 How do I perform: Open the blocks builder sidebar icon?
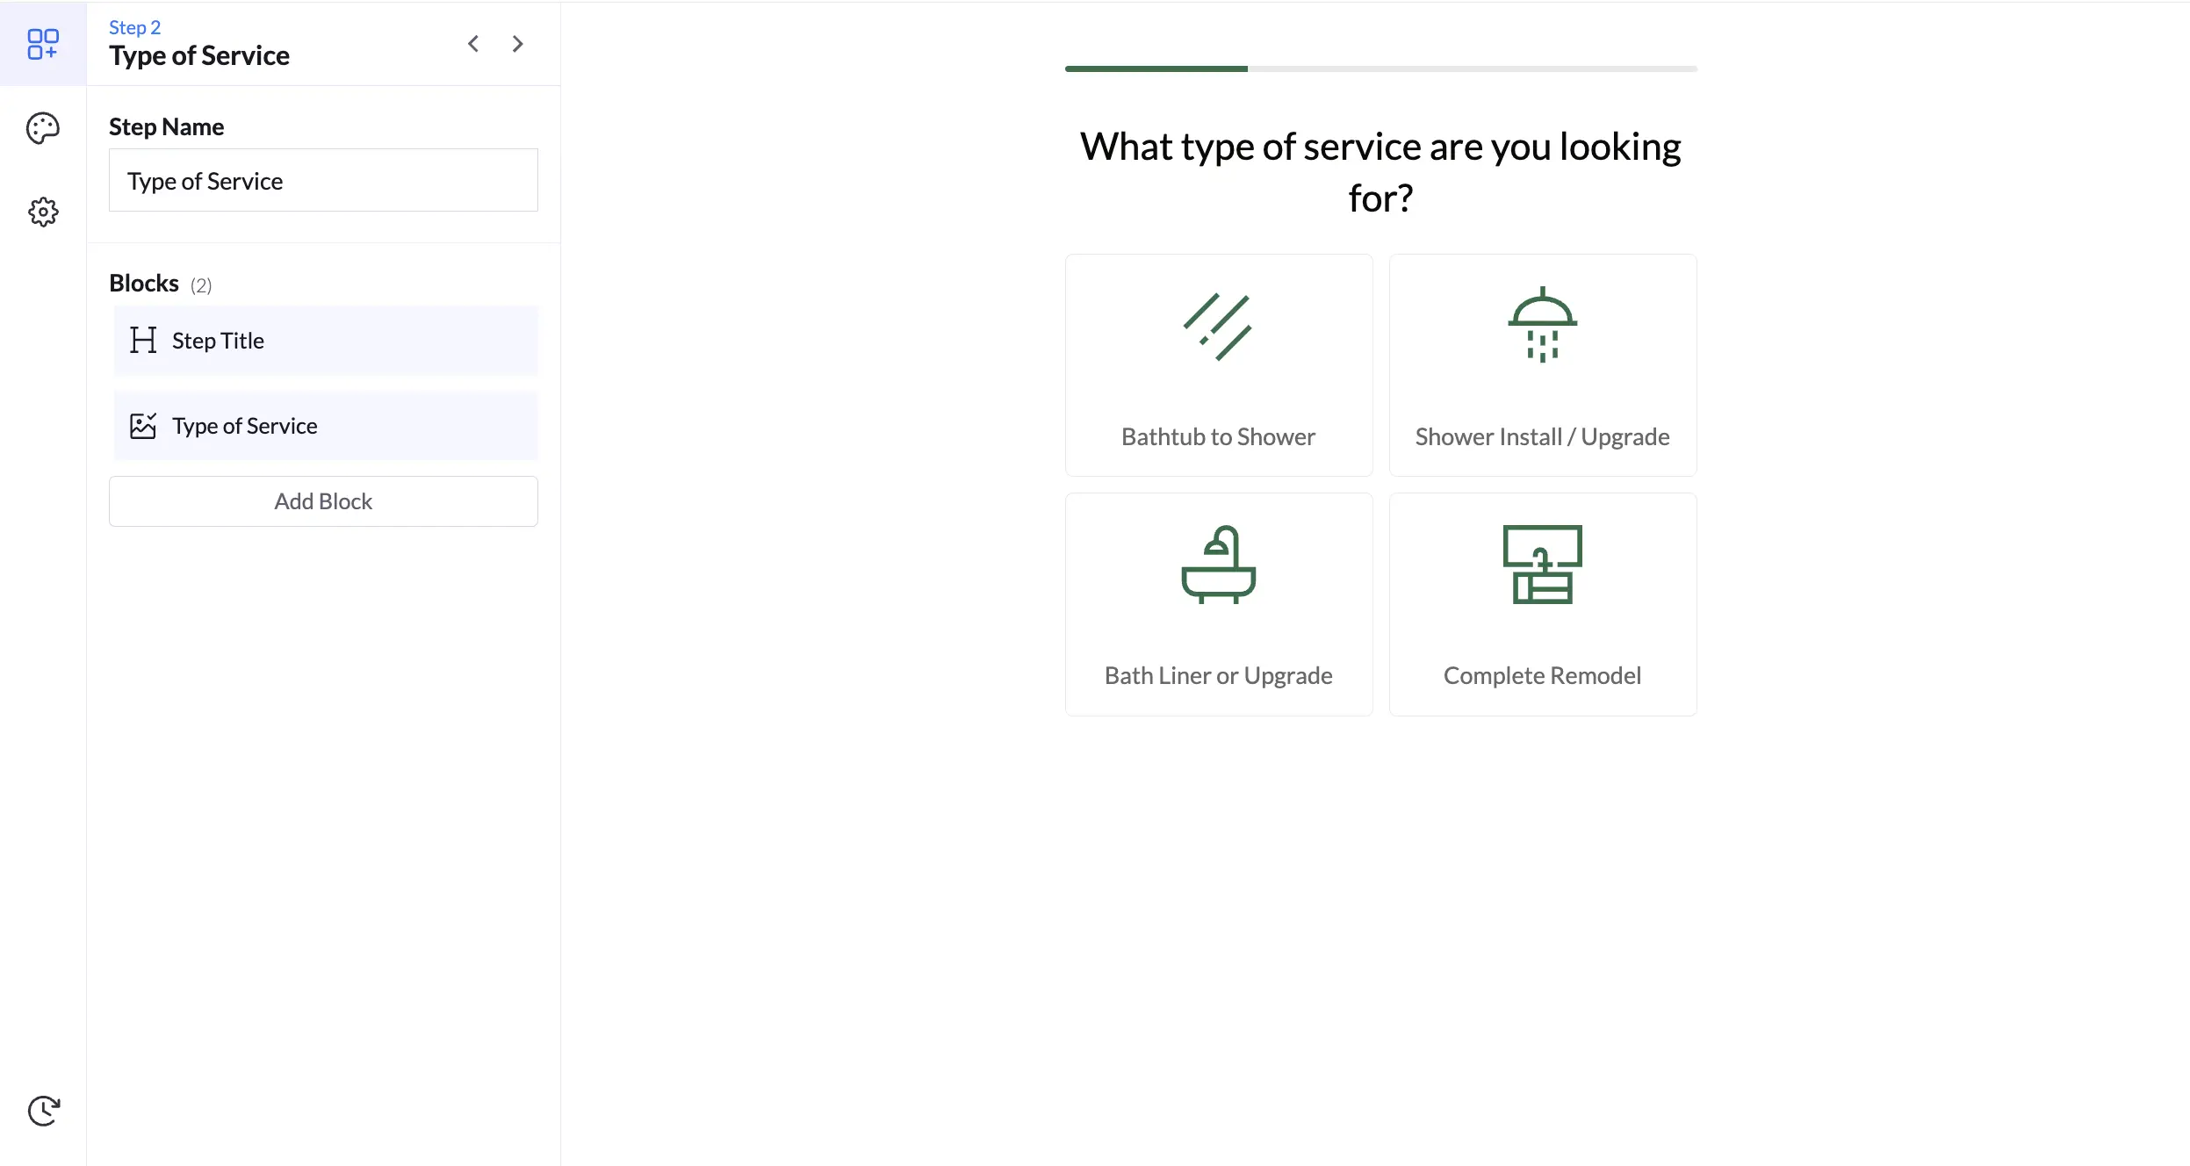point(43,44)
